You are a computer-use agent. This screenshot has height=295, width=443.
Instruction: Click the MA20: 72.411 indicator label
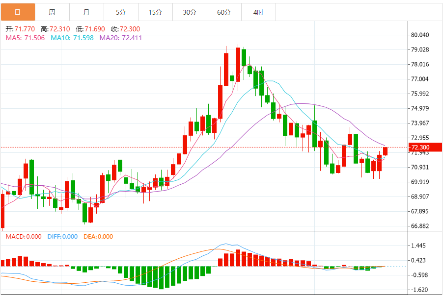pyautogui.click(x=121, y=38)
